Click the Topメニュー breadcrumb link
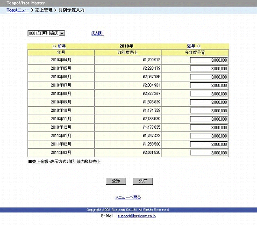 click(x=18, y=10)
